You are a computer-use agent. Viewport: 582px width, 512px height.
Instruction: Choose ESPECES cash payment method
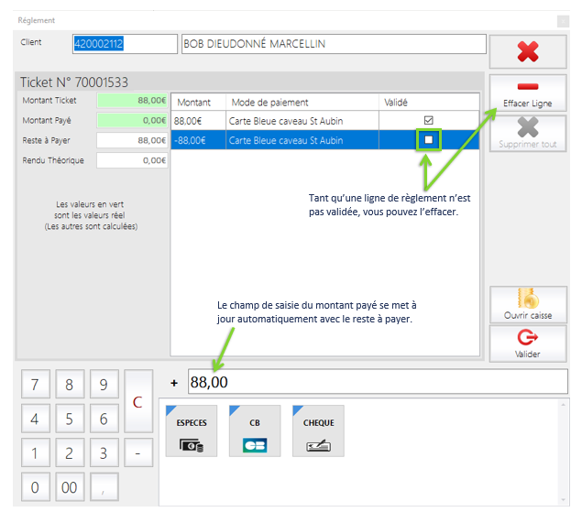coord(191,431)
